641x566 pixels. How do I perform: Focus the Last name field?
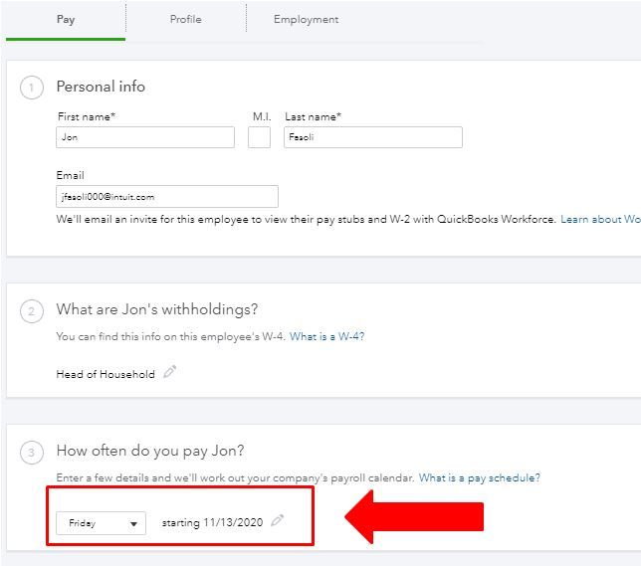tap(373, 137)
